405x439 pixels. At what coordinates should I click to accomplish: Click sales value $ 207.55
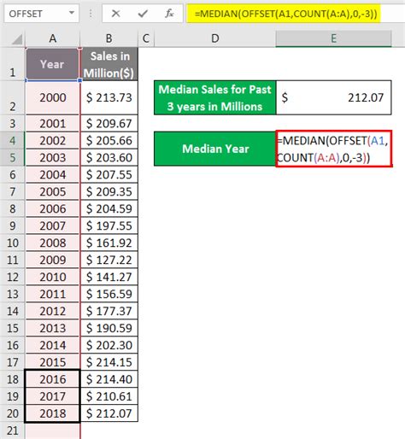(x=109, y=175)
